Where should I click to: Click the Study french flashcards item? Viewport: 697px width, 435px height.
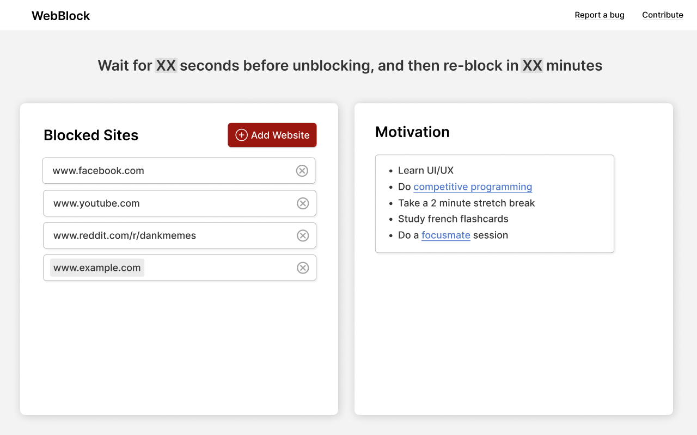tap(453, 219)
